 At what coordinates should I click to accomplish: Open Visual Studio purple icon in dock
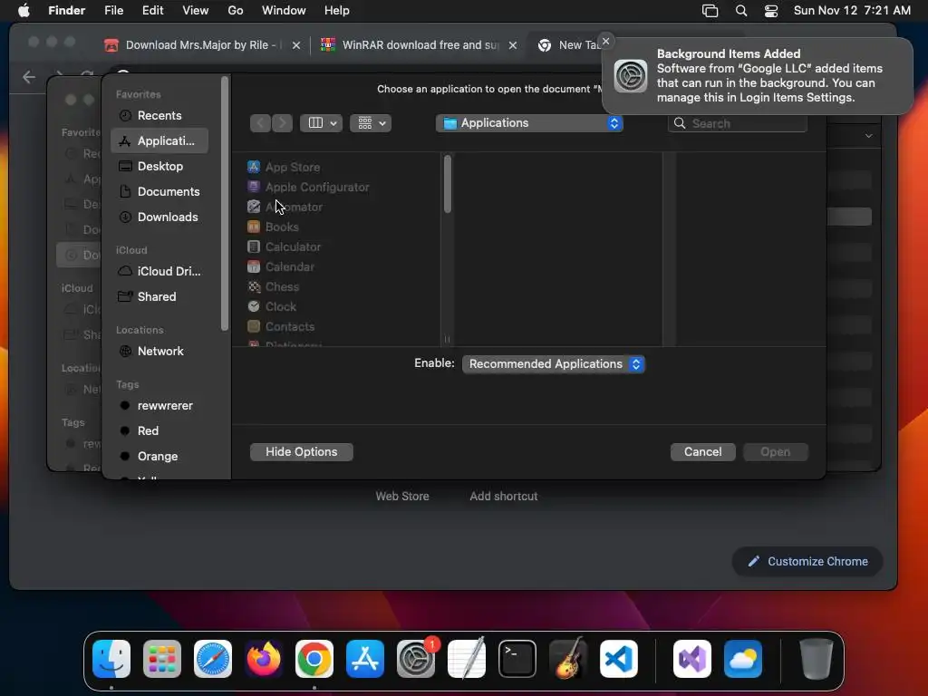tap(692, 659)
